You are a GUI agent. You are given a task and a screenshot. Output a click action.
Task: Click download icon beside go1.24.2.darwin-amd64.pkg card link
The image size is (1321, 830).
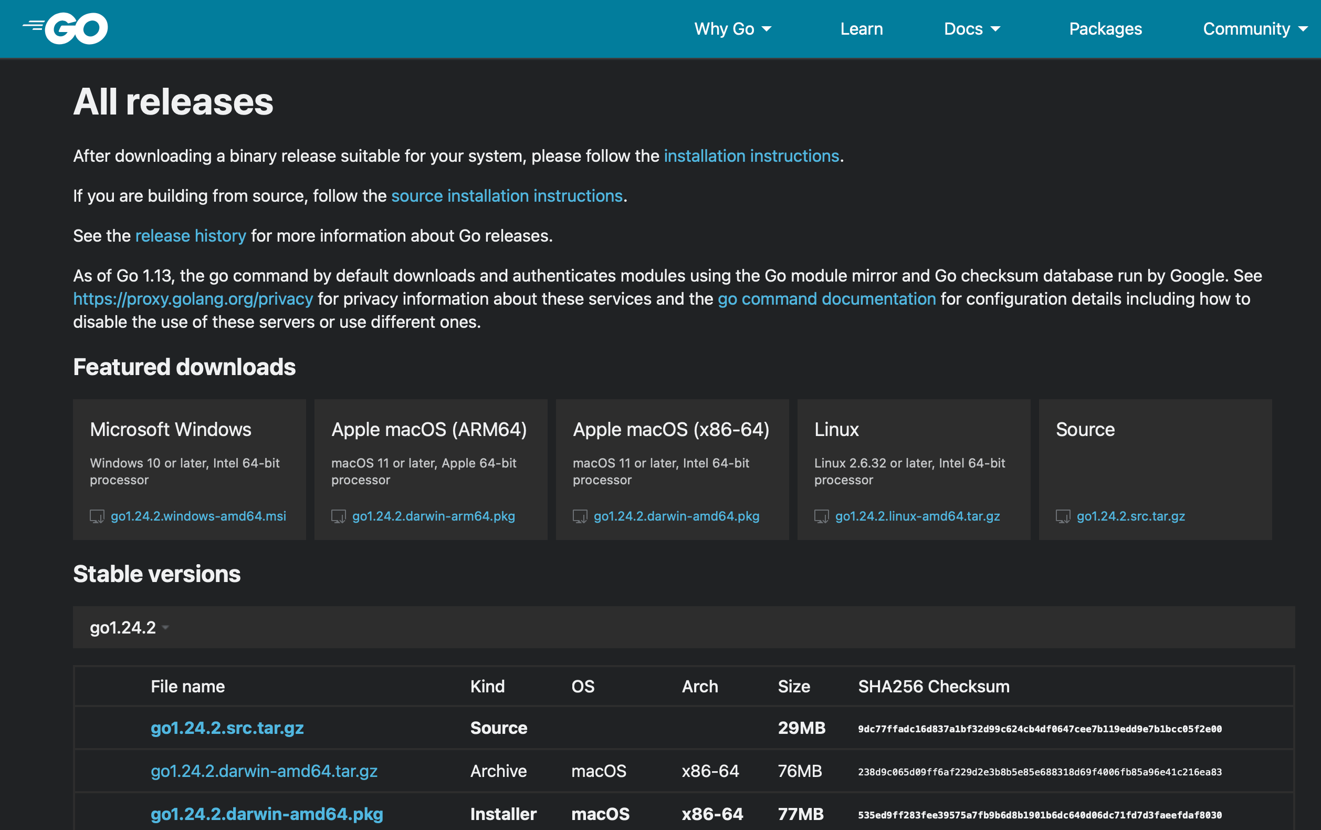(580, 516)
